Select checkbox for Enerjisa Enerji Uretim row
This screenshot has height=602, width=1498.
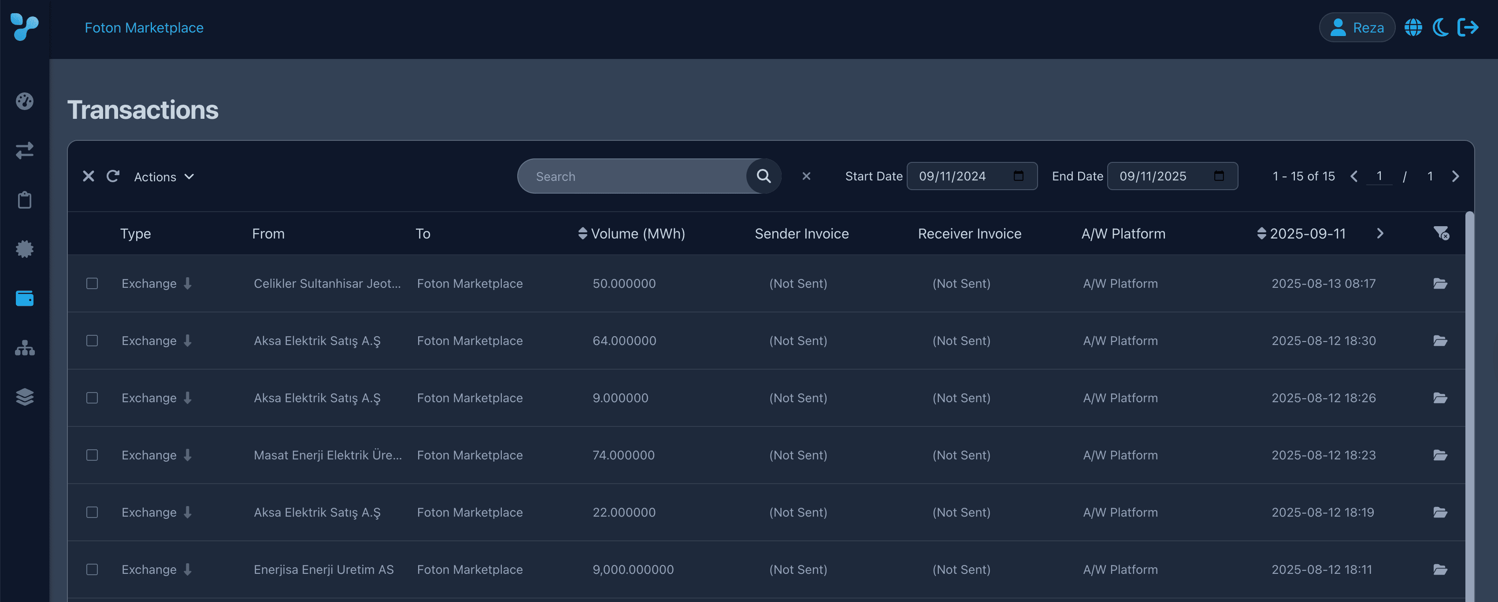(x=92, y=569)
